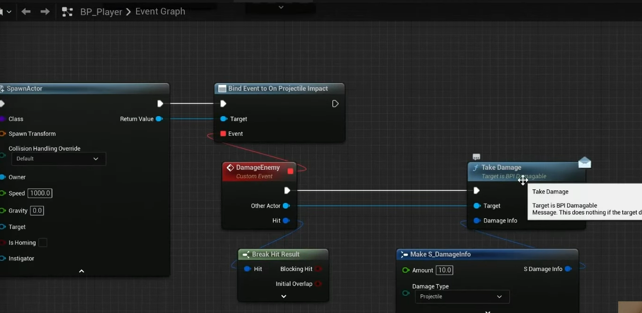The image size is (642, 313).
Task: Collapse SpawnActor advanced pins
Action: point(81,271)
